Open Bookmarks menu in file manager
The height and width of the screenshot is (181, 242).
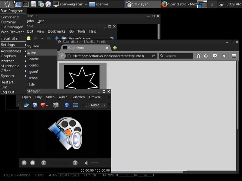pyautogui.click(x=57, y=31)
